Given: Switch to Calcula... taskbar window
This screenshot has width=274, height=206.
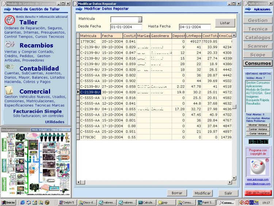Looking at the screenshot, I should click(x=147, y=202).
